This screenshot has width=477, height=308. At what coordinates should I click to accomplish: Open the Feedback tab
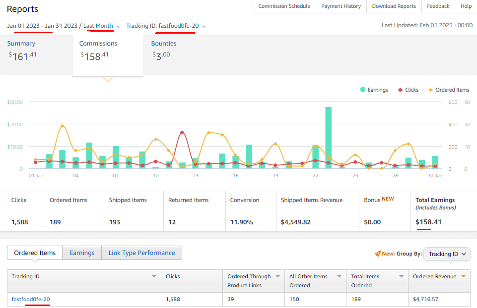click(x=438, y=6)
